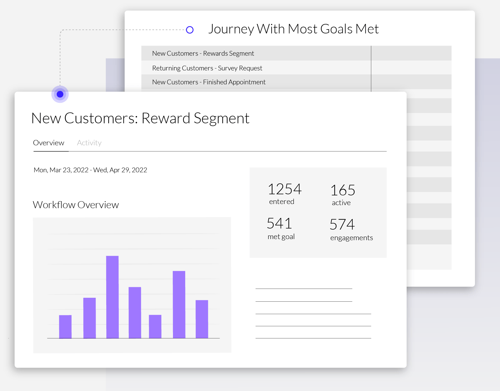This screenshot has height=391, width=500.
Task: Click the Workflow Overview heading
Action: pyautogui.click(x=76, y=205)
